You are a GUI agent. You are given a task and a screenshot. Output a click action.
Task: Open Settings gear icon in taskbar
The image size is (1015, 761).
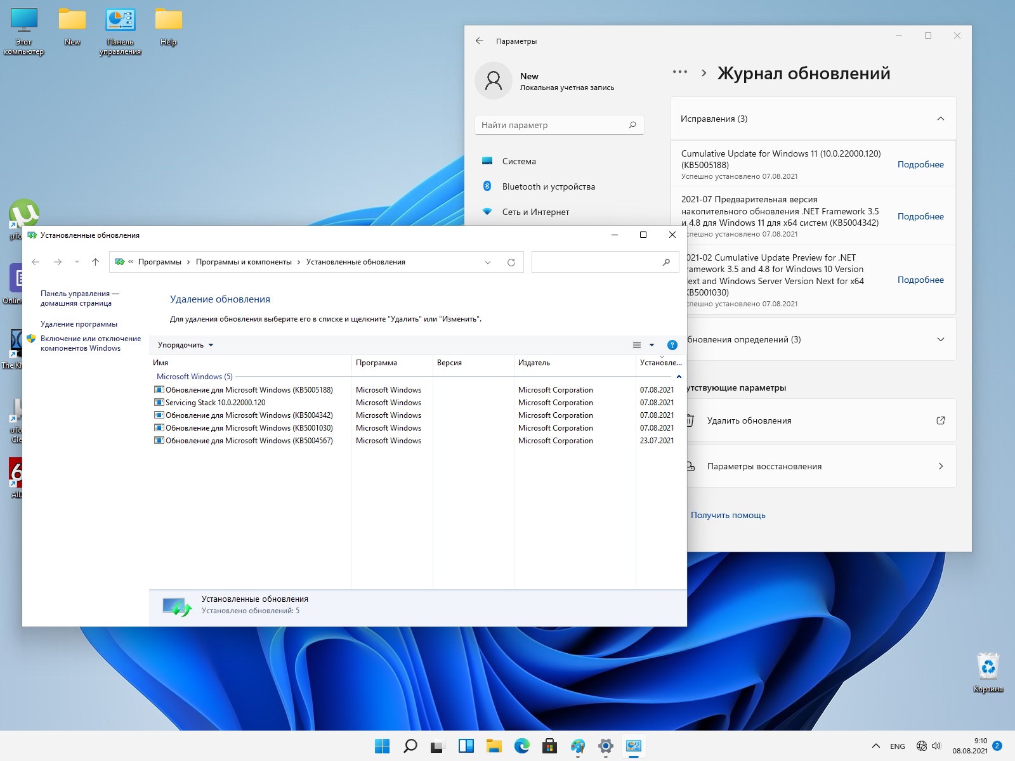tap(606, 746)
